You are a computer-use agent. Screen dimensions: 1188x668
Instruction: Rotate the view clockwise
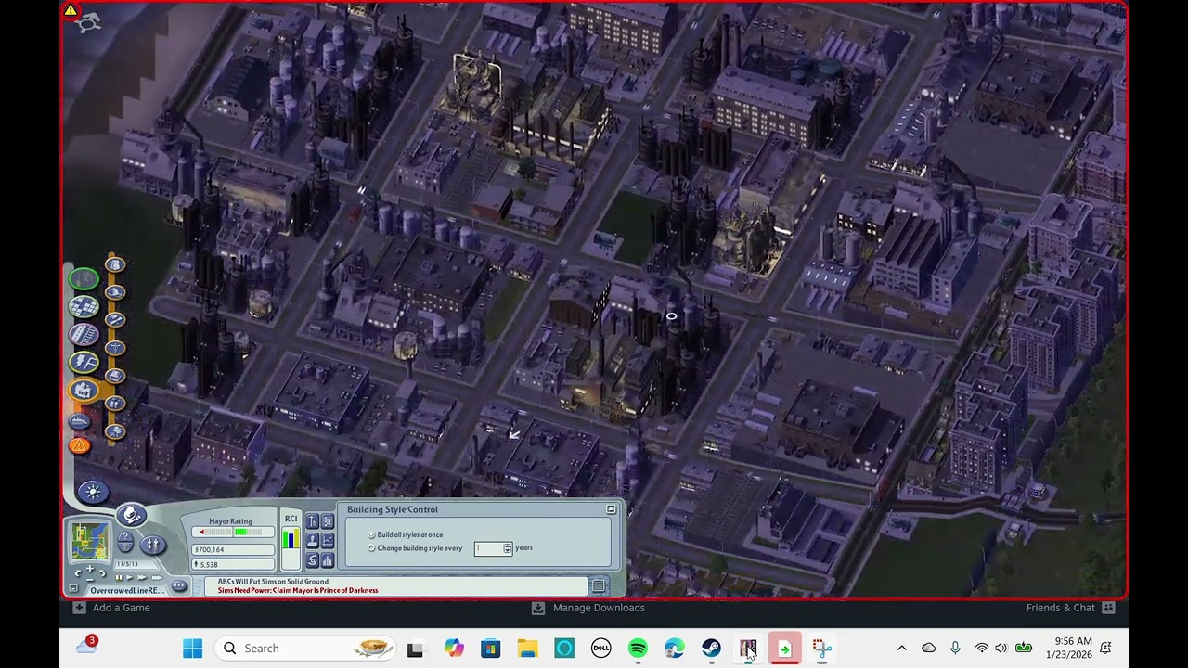(102, 572)
